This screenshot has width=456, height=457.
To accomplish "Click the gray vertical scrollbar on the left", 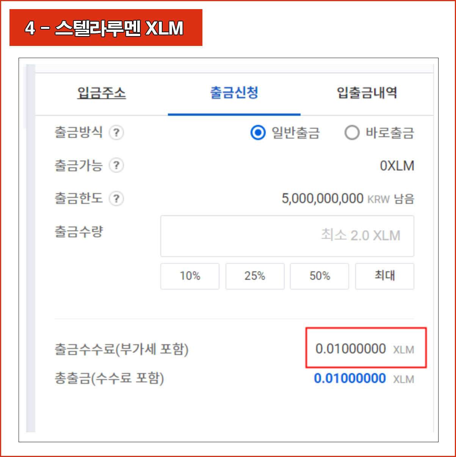I will [30, 248].
